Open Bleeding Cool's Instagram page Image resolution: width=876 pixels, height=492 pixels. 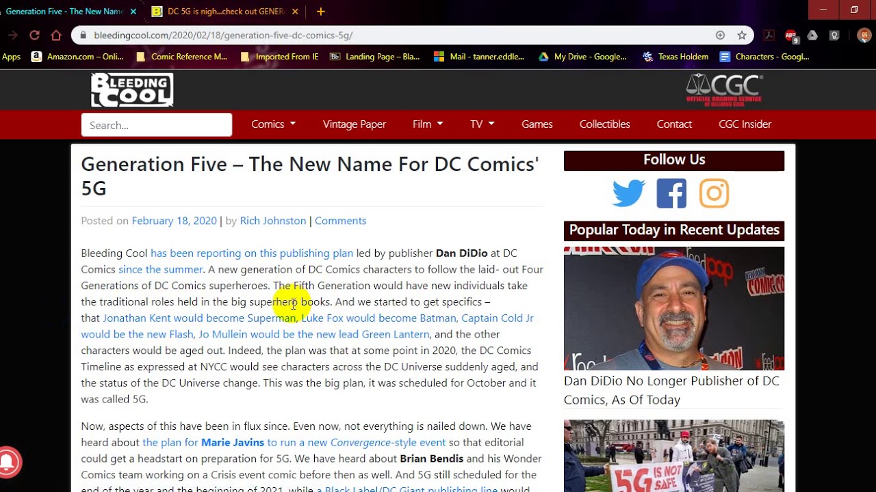[714, 193]
